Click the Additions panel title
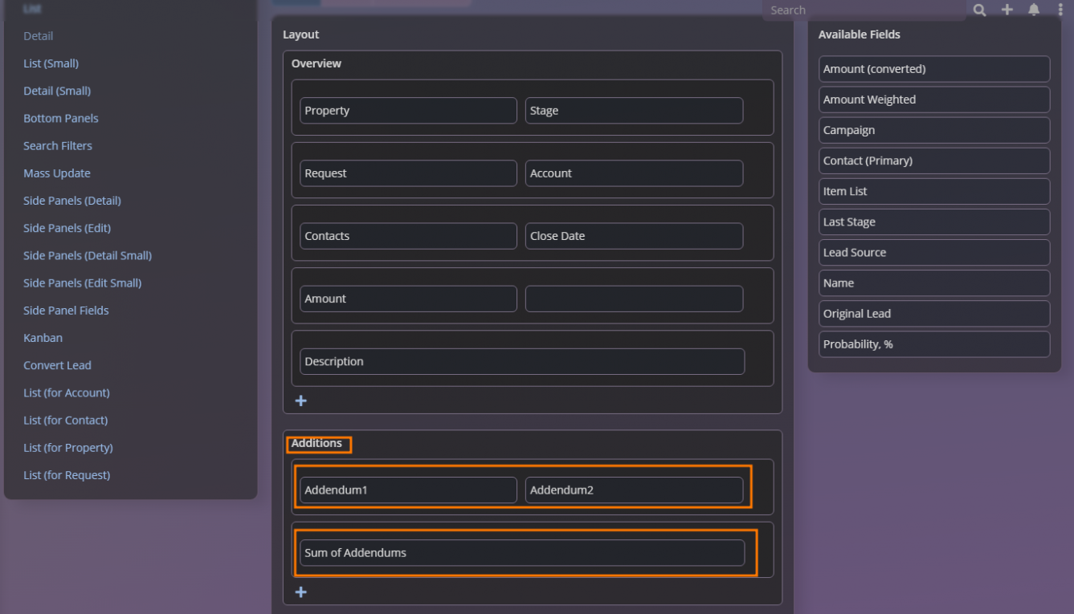Screen dimensions: 1074x614 pos(316,443)
